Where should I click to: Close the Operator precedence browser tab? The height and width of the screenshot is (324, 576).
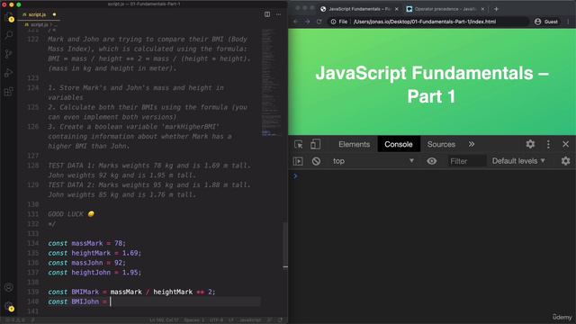(482, 9)
